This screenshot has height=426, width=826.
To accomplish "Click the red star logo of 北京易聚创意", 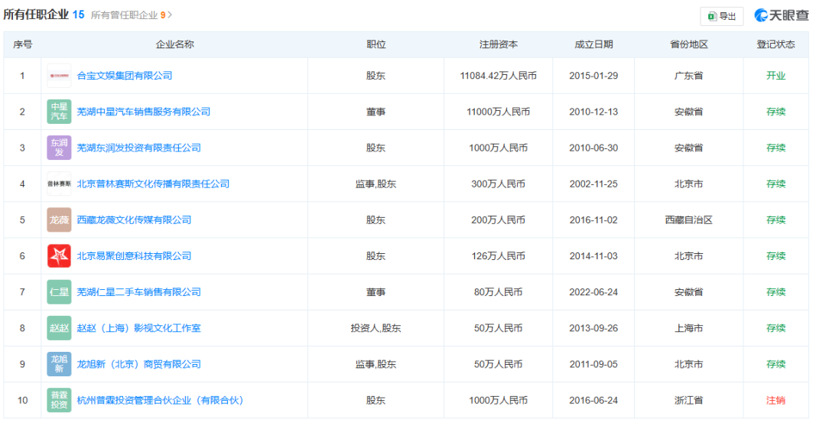I will (x=59, y=256).
